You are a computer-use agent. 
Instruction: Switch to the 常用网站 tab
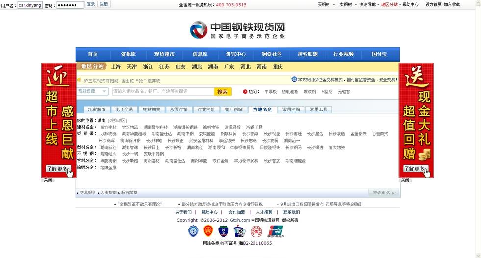tap(291, 109)
